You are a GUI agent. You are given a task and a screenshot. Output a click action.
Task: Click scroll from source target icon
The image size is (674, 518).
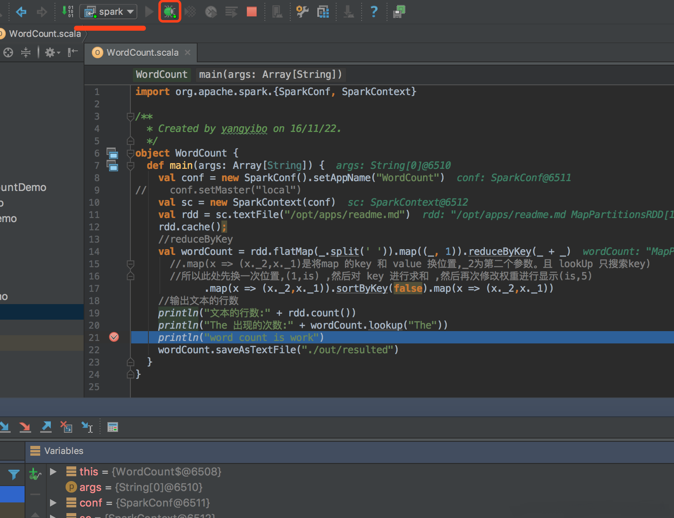tap(8, 52)
